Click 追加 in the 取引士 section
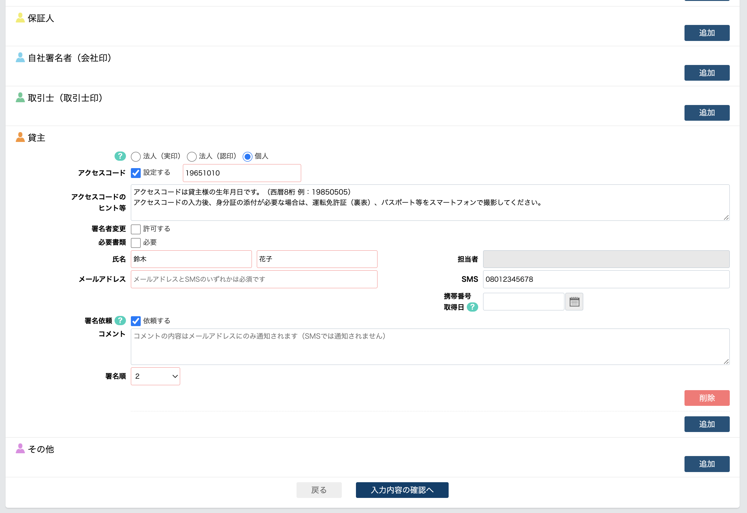747x513 pixels. 707,112
